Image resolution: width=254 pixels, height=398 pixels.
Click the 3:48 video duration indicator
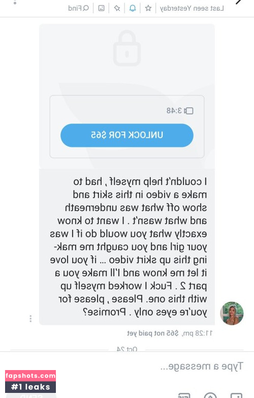180,111
